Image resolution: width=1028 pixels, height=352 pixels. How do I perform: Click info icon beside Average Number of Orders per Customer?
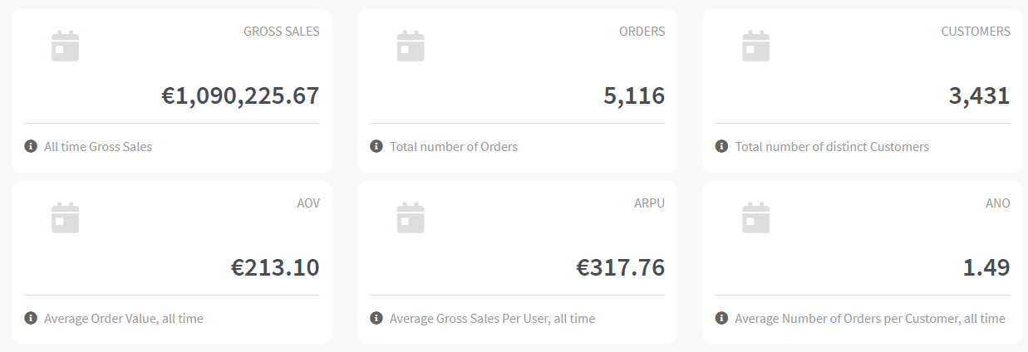click(721, 318)
